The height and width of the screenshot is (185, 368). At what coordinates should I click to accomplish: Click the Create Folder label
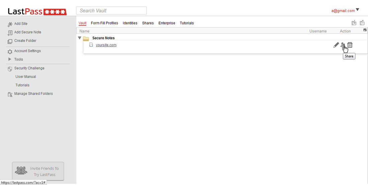point(25,40)
